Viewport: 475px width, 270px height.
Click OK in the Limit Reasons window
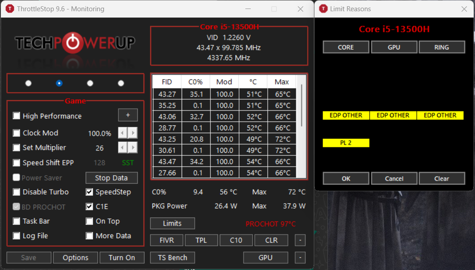tap(346, 179)
